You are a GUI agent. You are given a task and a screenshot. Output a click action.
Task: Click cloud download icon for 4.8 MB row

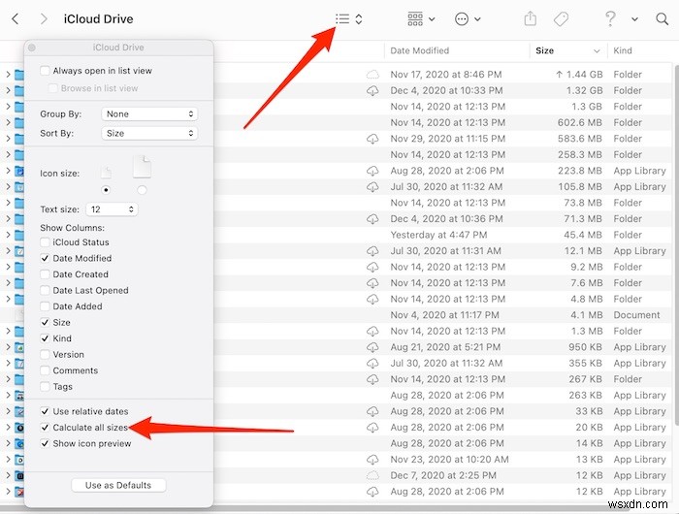pos(372,299)
